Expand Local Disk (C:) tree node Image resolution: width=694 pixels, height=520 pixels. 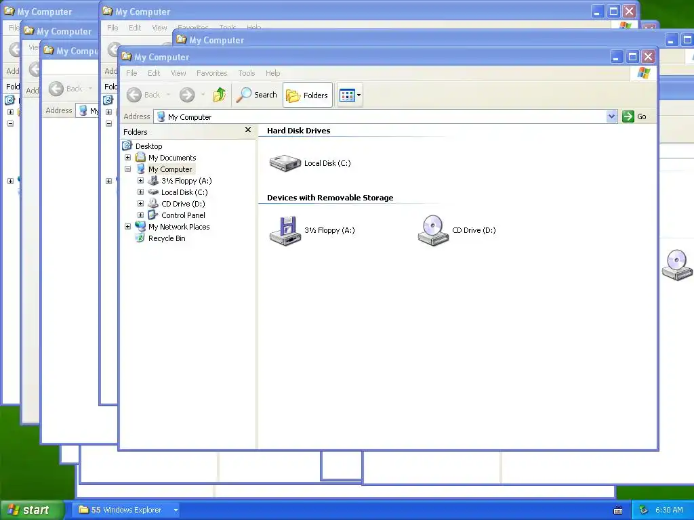pyautogui.click(x=140, y=192)
